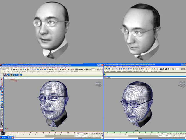This screenshot has width=186, height=140.
Task: Open the Normals menu in right window
Action: [124, 66]
